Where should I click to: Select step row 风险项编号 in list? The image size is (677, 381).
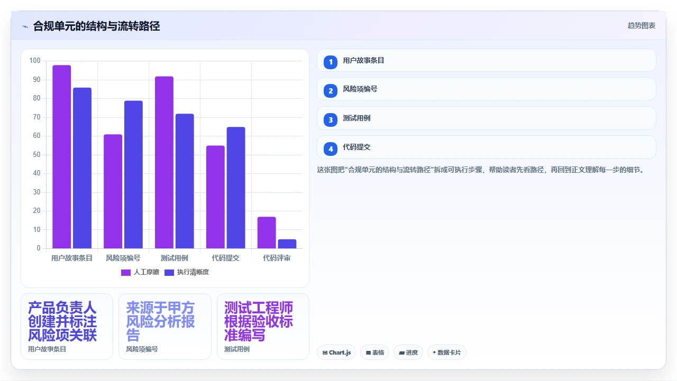pos(487,89)
